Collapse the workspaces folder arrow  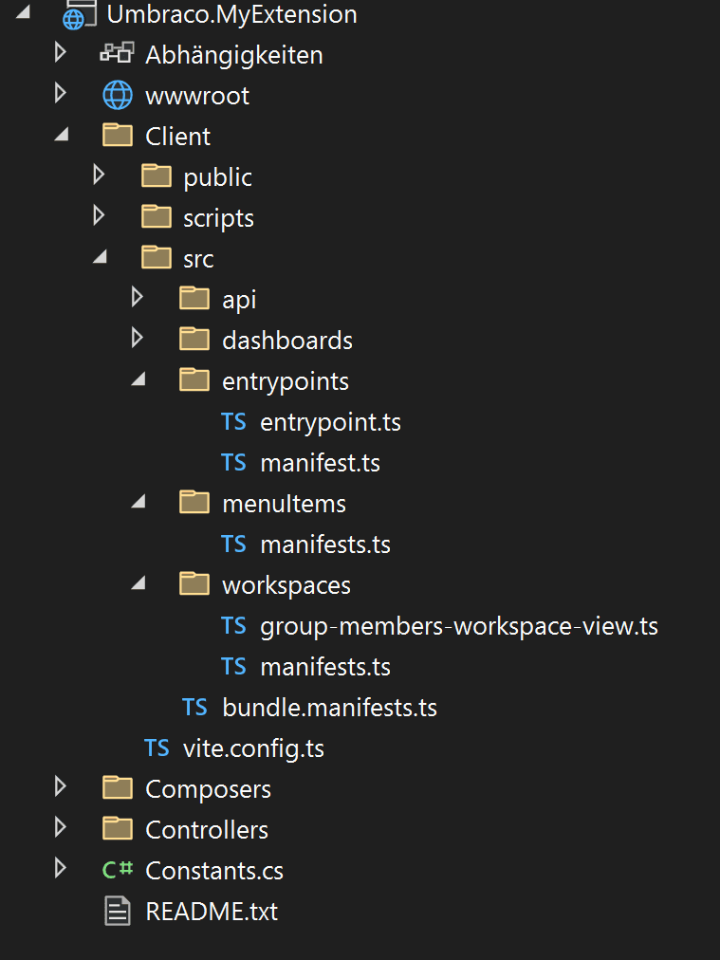click(x=138, y=585)
